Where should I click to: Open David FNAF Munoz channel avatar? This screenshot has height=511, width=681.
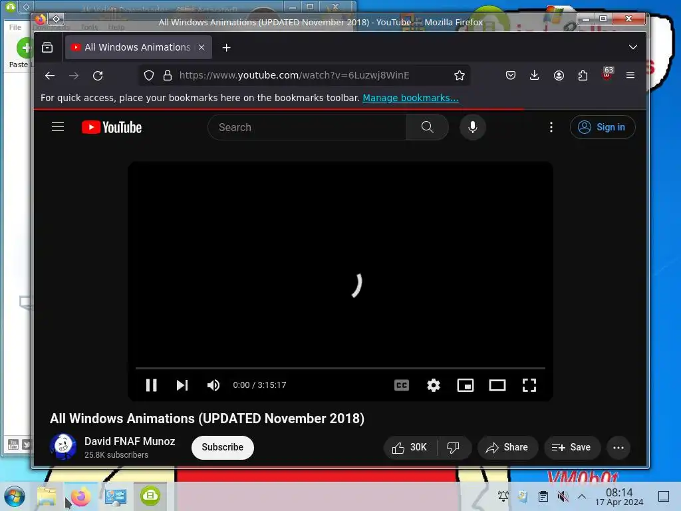tap(63, 446)
